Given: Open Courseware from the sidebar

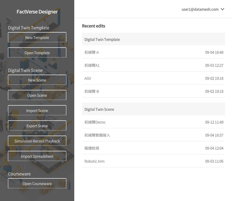Looking at the screenshot, I should 37,184.
